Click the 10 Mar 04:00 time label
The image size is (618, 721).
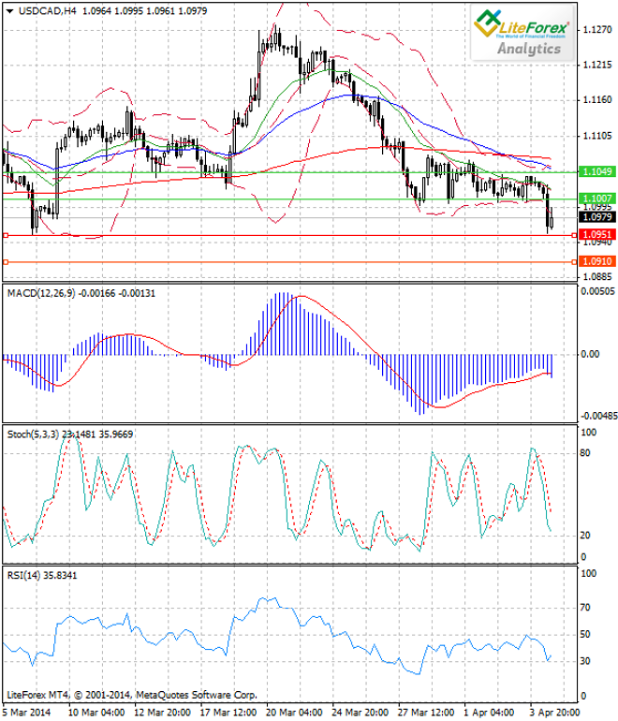(x=96, y=713)
